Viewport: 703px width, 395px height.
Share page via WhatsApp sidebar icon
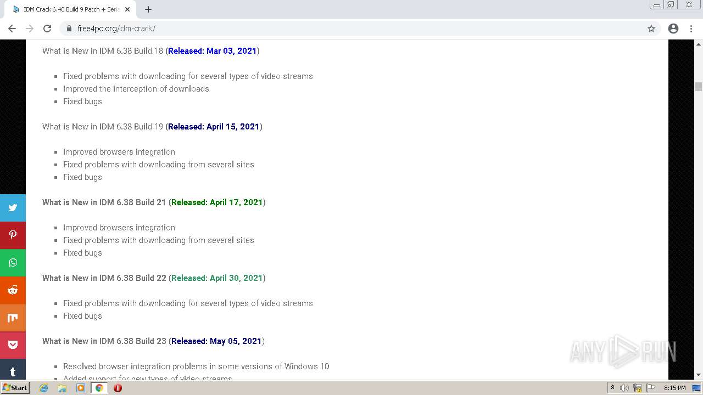coord(13,263)
